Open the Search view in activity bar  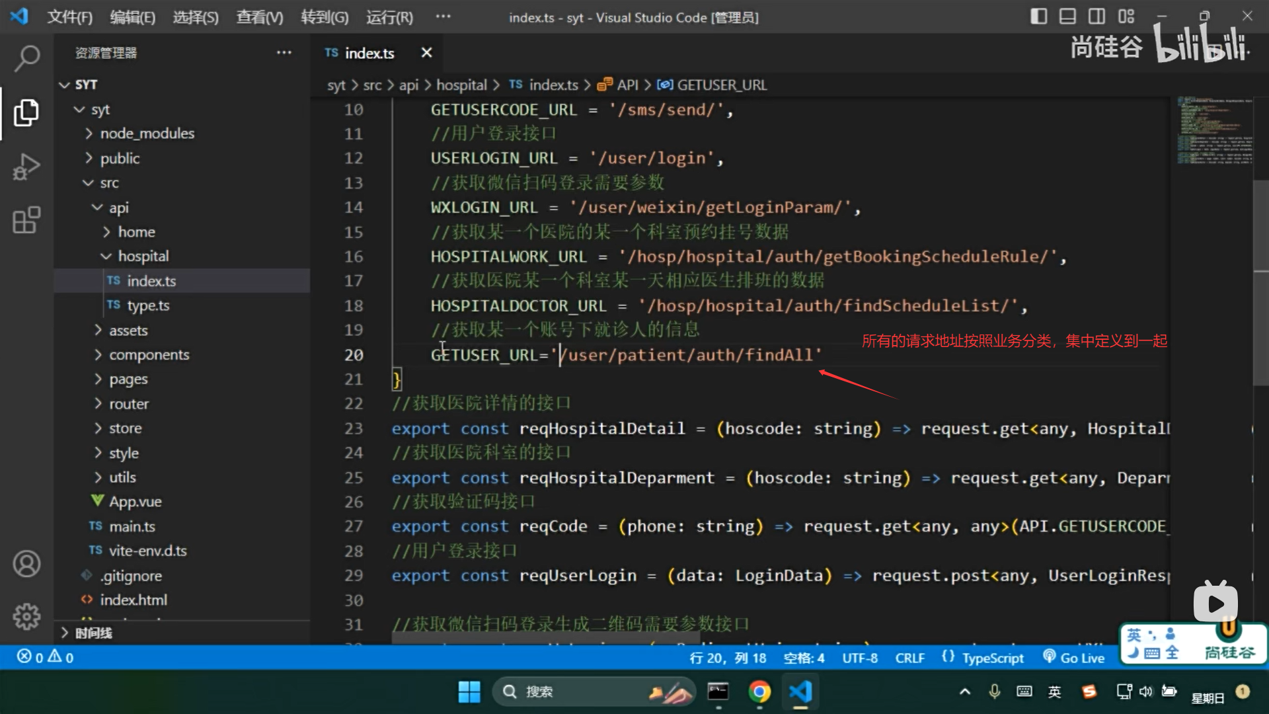coord(26,58)
